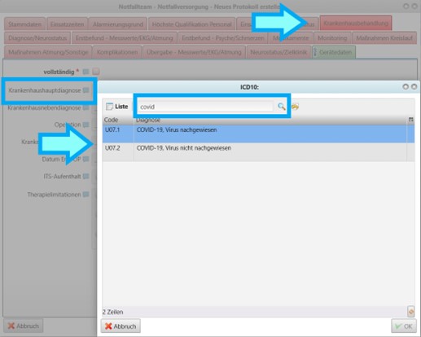Click the refresh icon beside 2 Zeilen footer
Viewport: 421px width, 337px height.
410,312
